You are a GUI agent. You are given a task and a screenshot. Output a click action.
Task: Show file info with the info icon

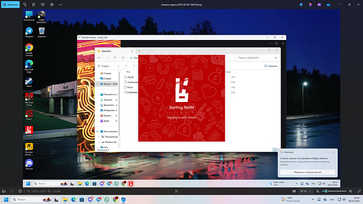click(x=20, y=191)
